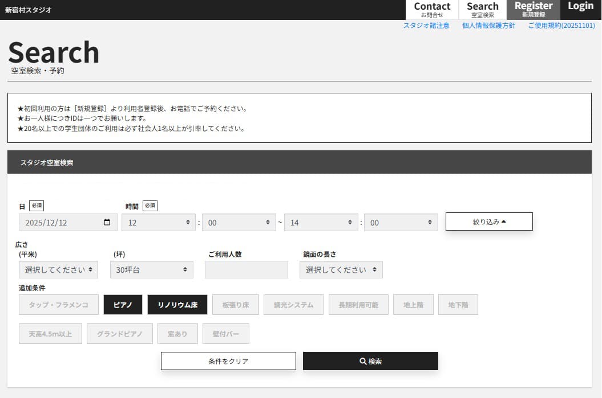The image size is (602, 398).
Task: Open the calendar picker icon in date field
Action: [x=107, y=223]
